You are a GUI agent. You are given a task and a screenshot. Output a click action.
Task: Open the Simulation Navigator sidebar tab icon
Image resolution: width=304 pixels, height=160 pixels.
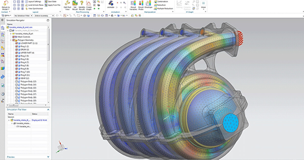3,27
